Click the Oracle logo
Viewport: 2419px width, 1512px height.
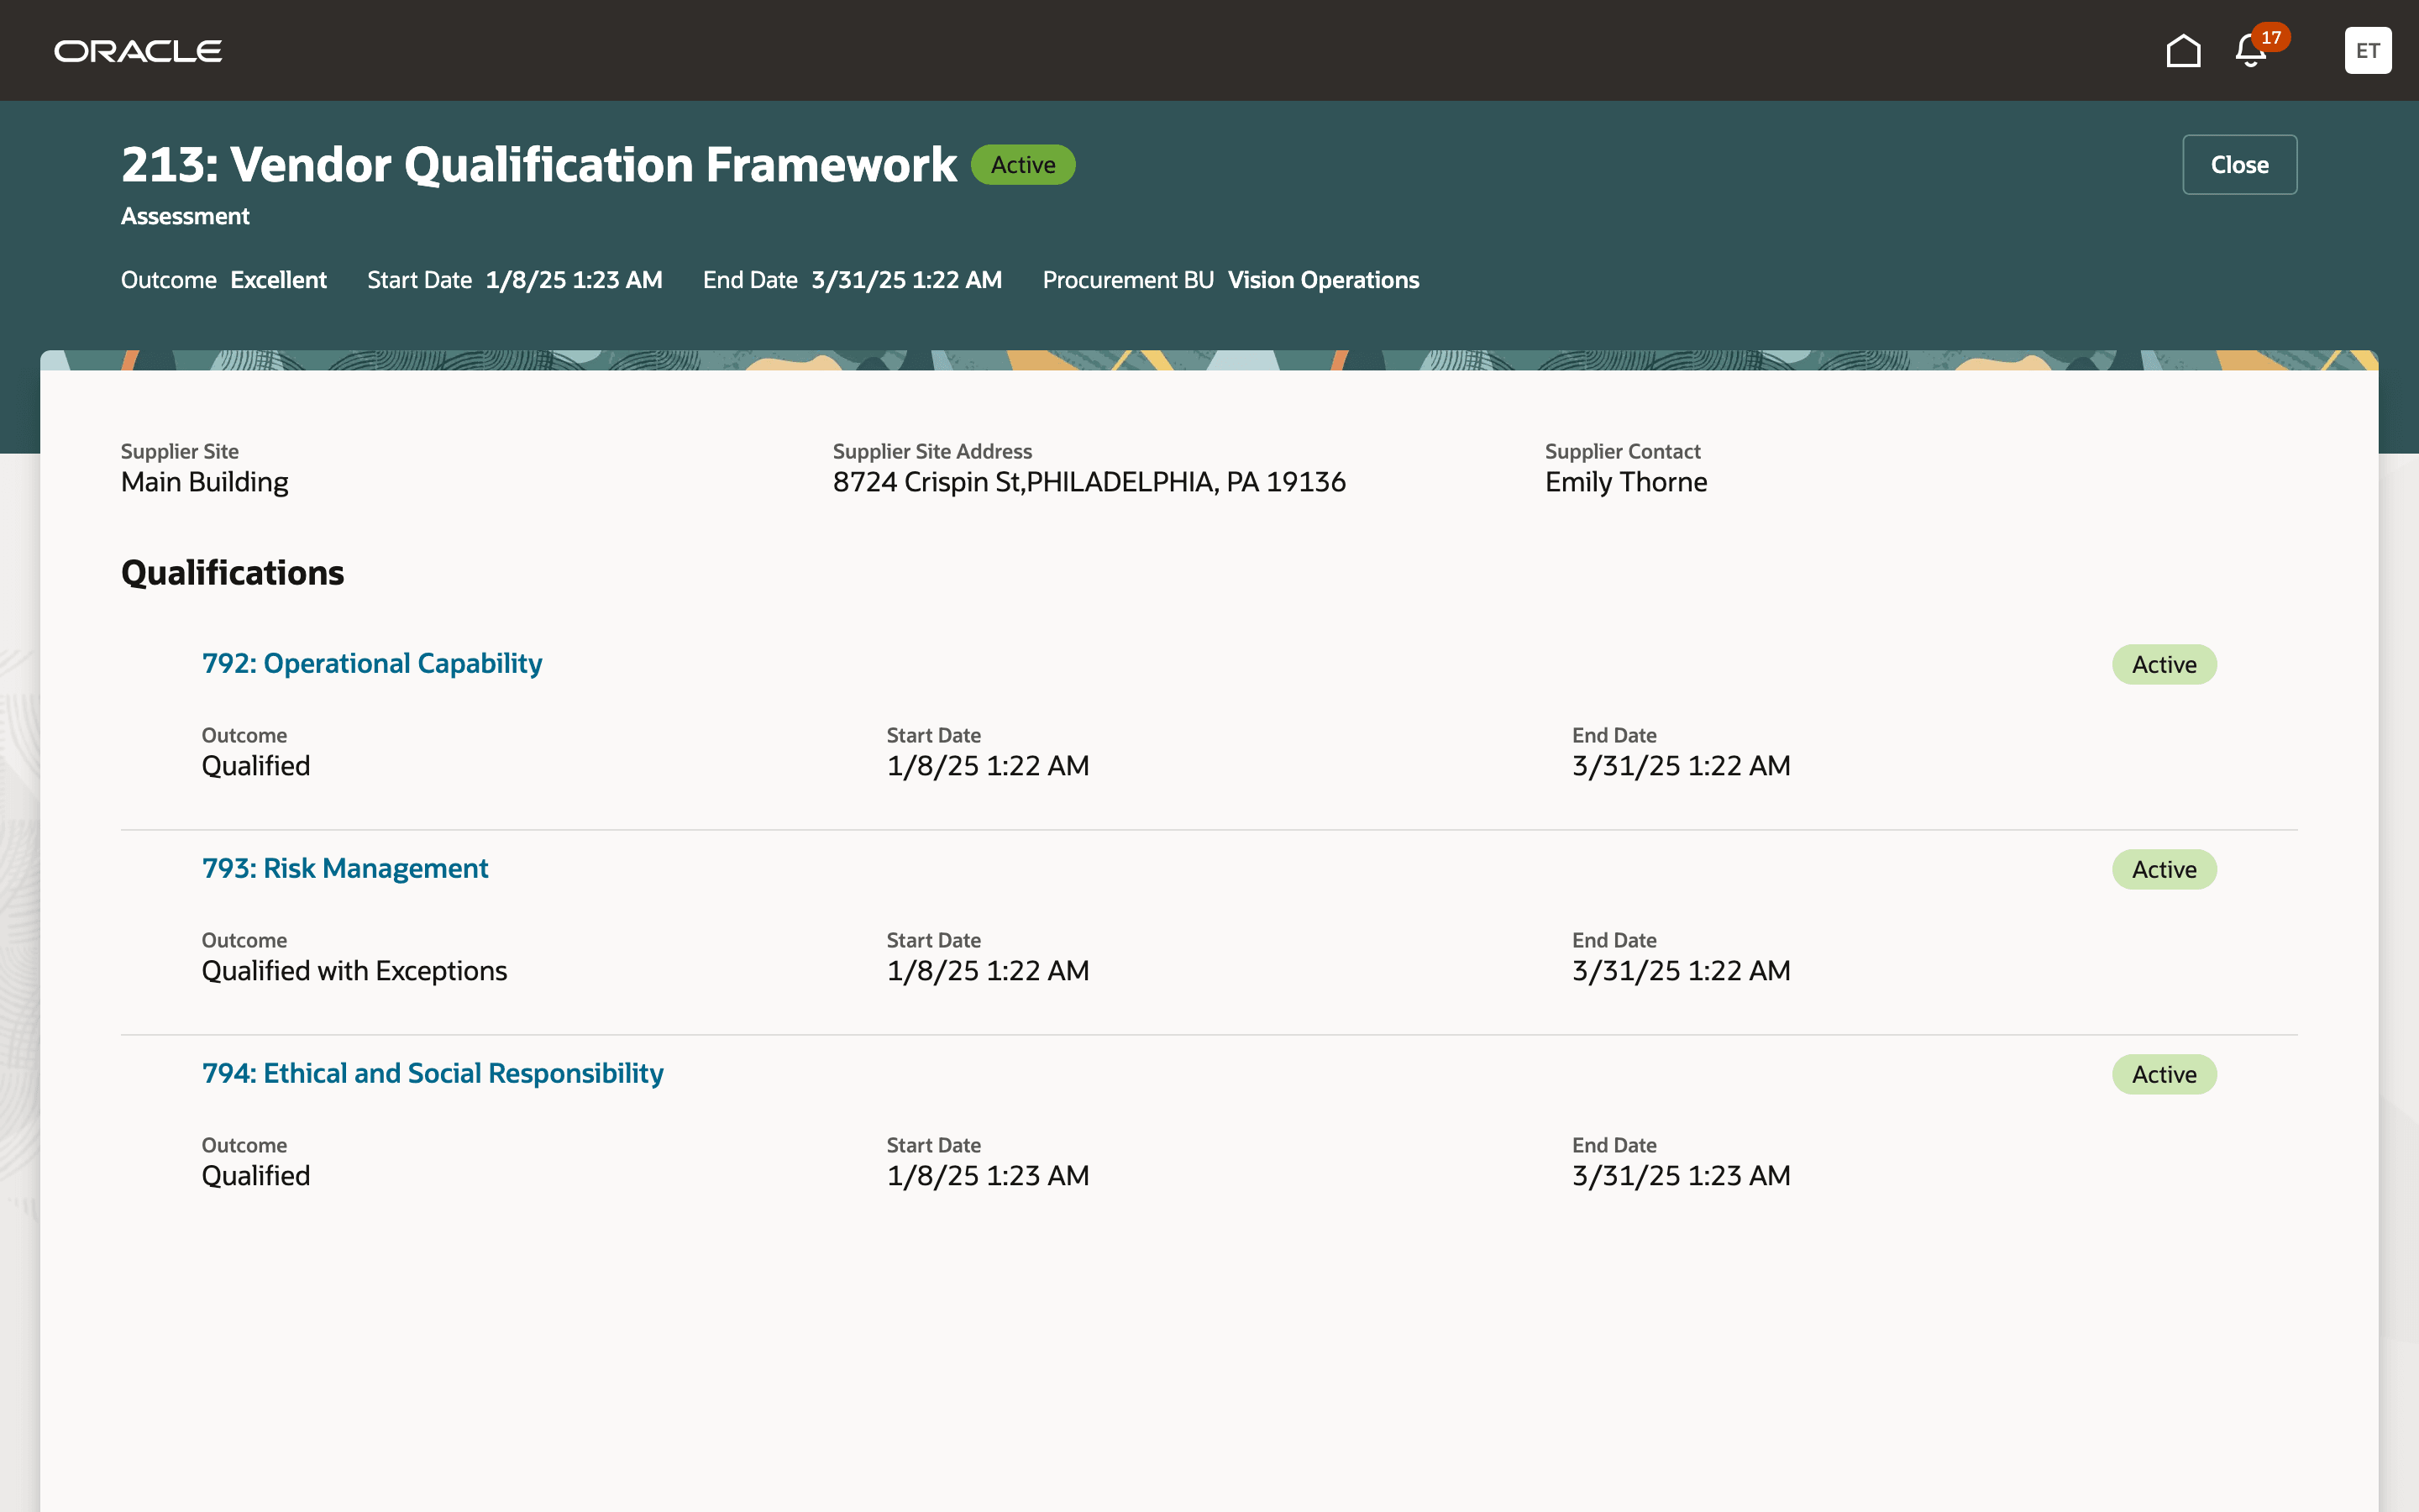138,51
